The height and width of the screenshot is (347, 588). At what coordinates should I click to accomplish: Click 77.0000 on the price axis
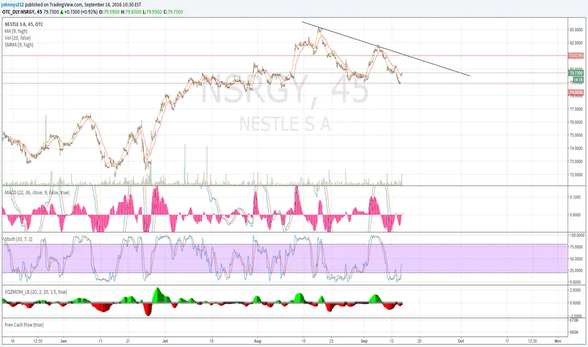click(x=576, y=109)
